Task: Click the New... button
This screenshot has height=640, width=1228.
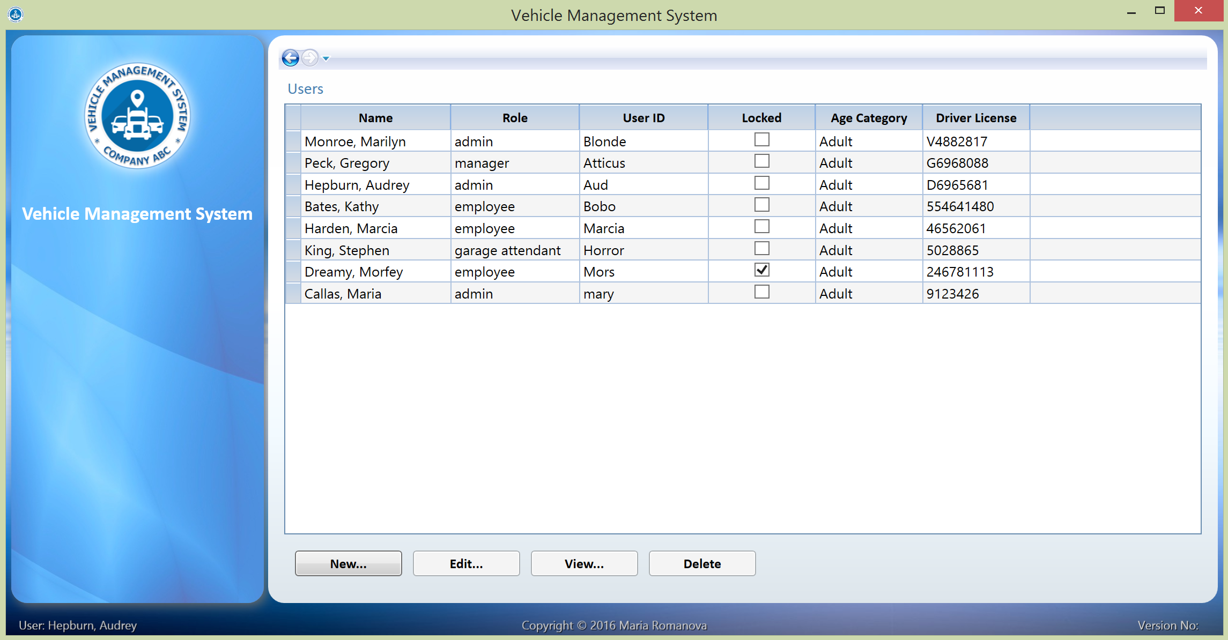Action: (x=348, y=563)
